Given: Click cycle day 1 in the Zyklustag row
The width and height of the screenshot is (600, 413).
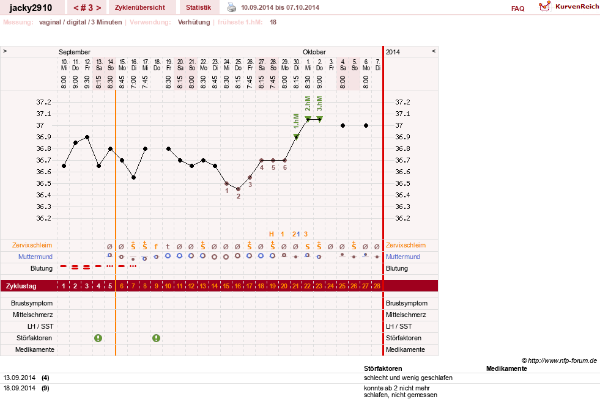Looking at the screenshot, I should pos(64,286).
